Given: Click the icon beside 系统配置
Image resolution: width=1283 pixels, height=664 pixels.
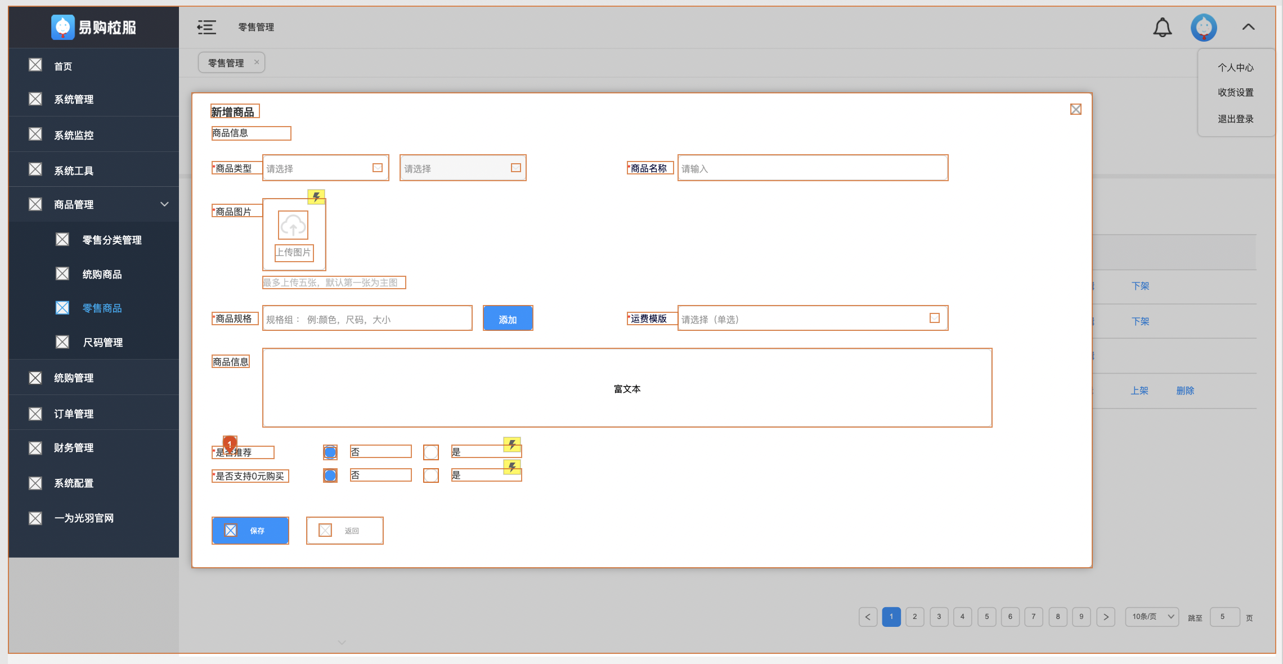Looking at the screenshot, I should (35, 483).
